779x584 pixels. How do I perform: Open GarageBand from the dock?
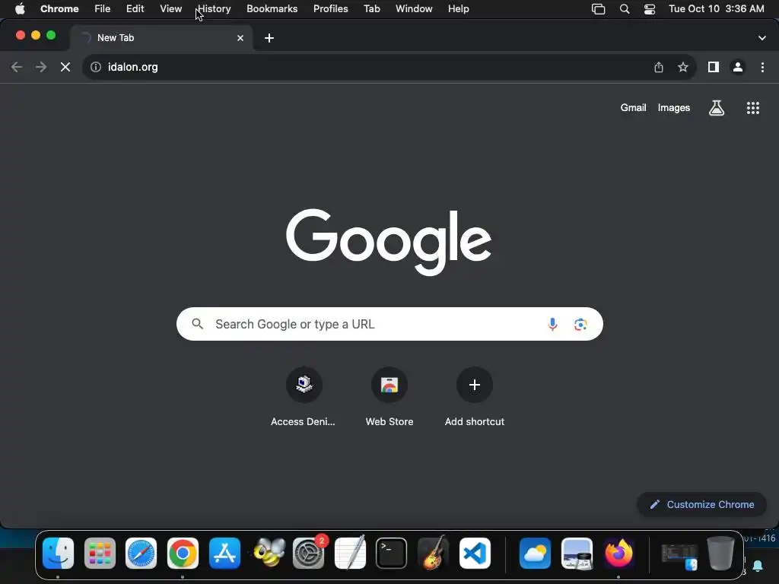pos(433,554)
